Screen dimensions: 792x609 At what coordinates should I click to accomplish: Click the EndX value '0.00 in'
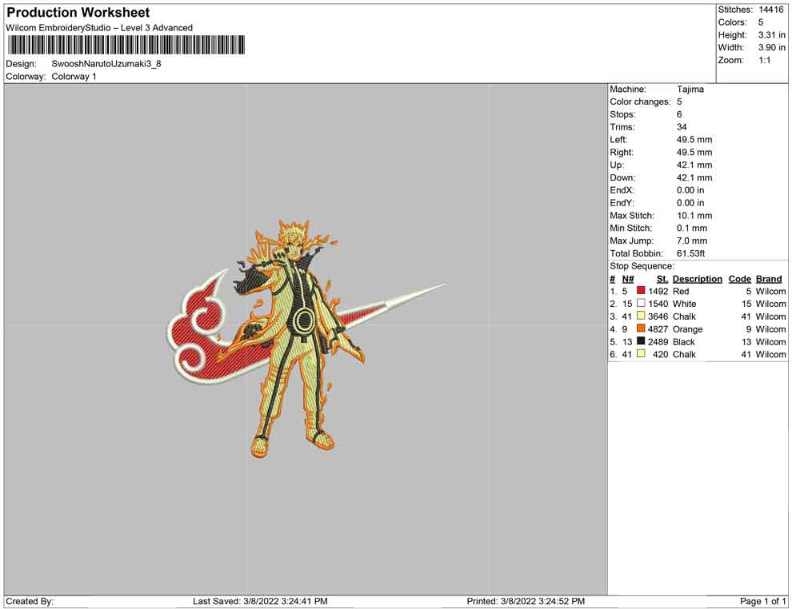click(x=690, y=190)
